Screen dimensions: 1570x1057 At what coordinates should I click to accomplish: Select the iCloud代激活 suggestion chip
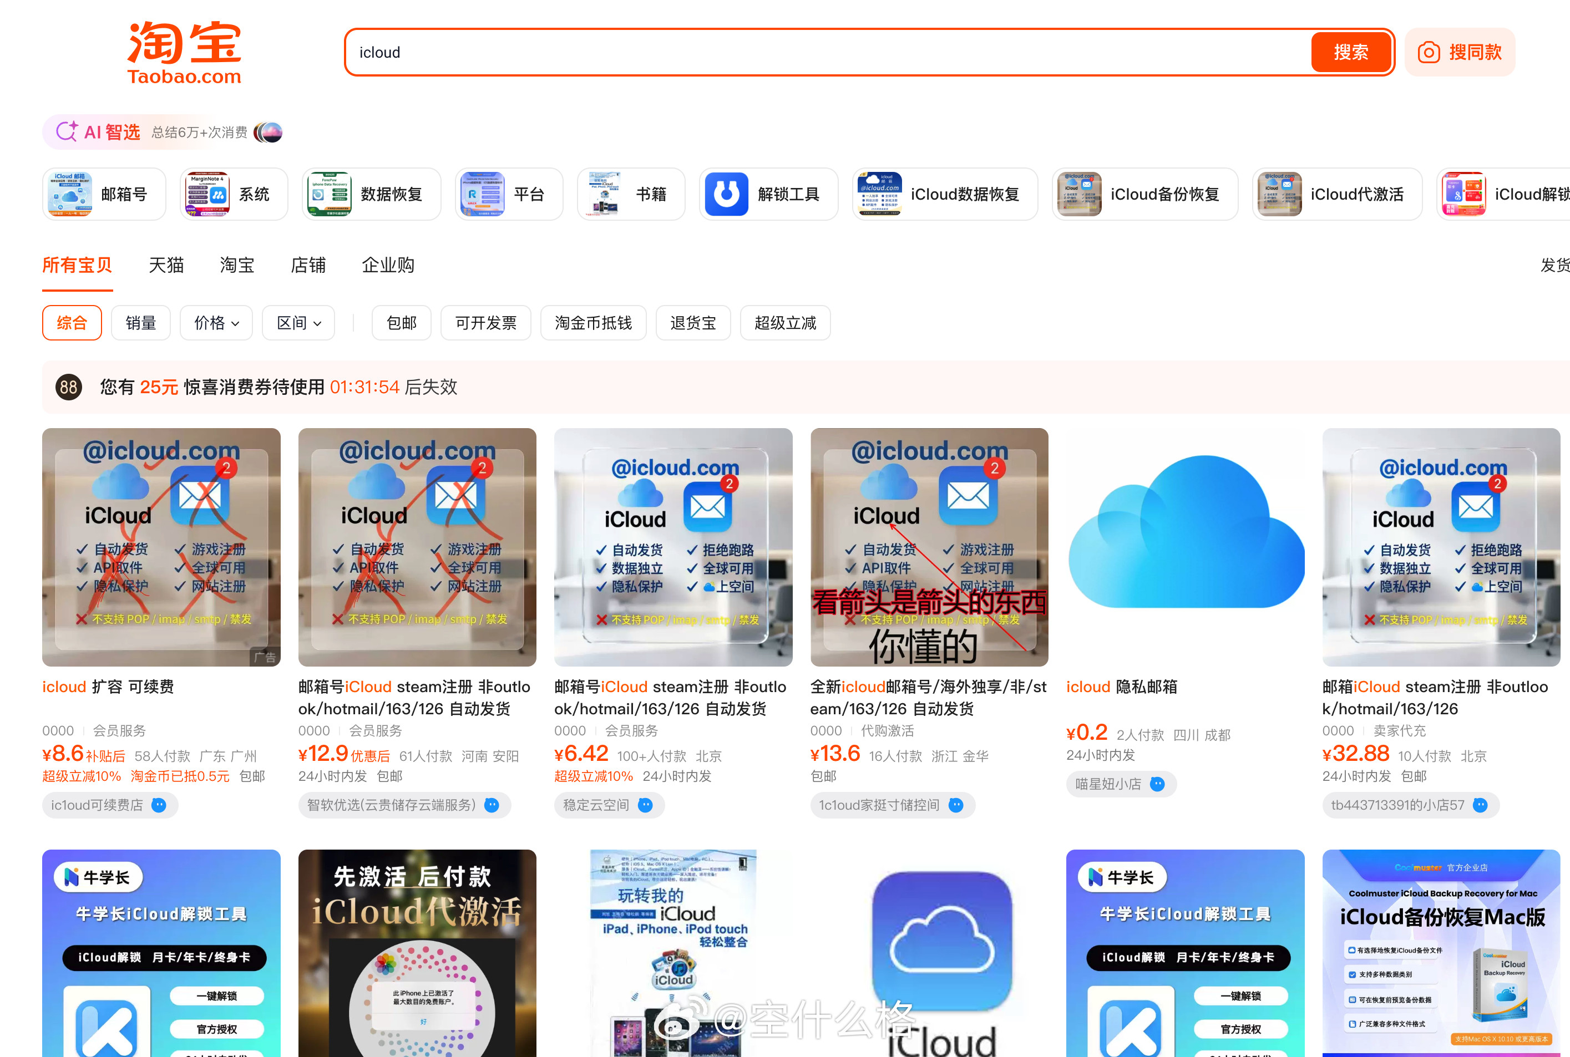coord(1336,194)
